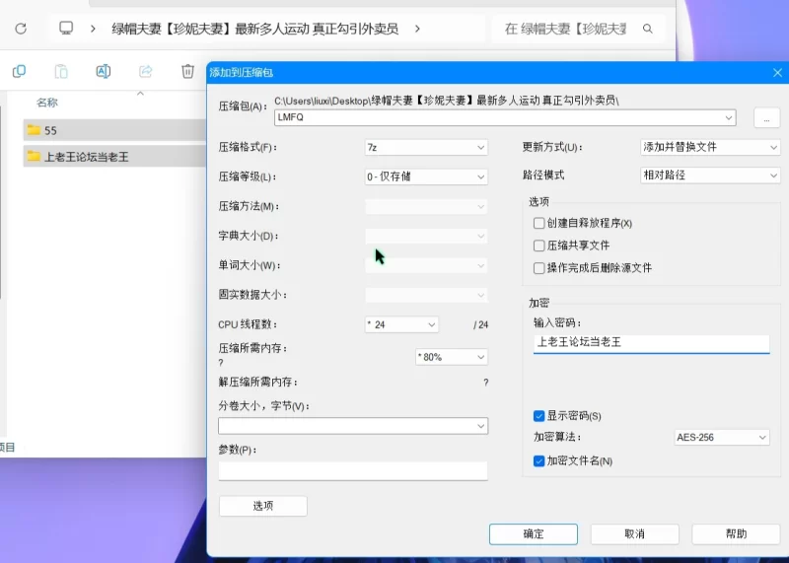Click the disabled 压缩方法 dropdown
The width and height of the screenshot is (789, 563).
click(426, 206)
